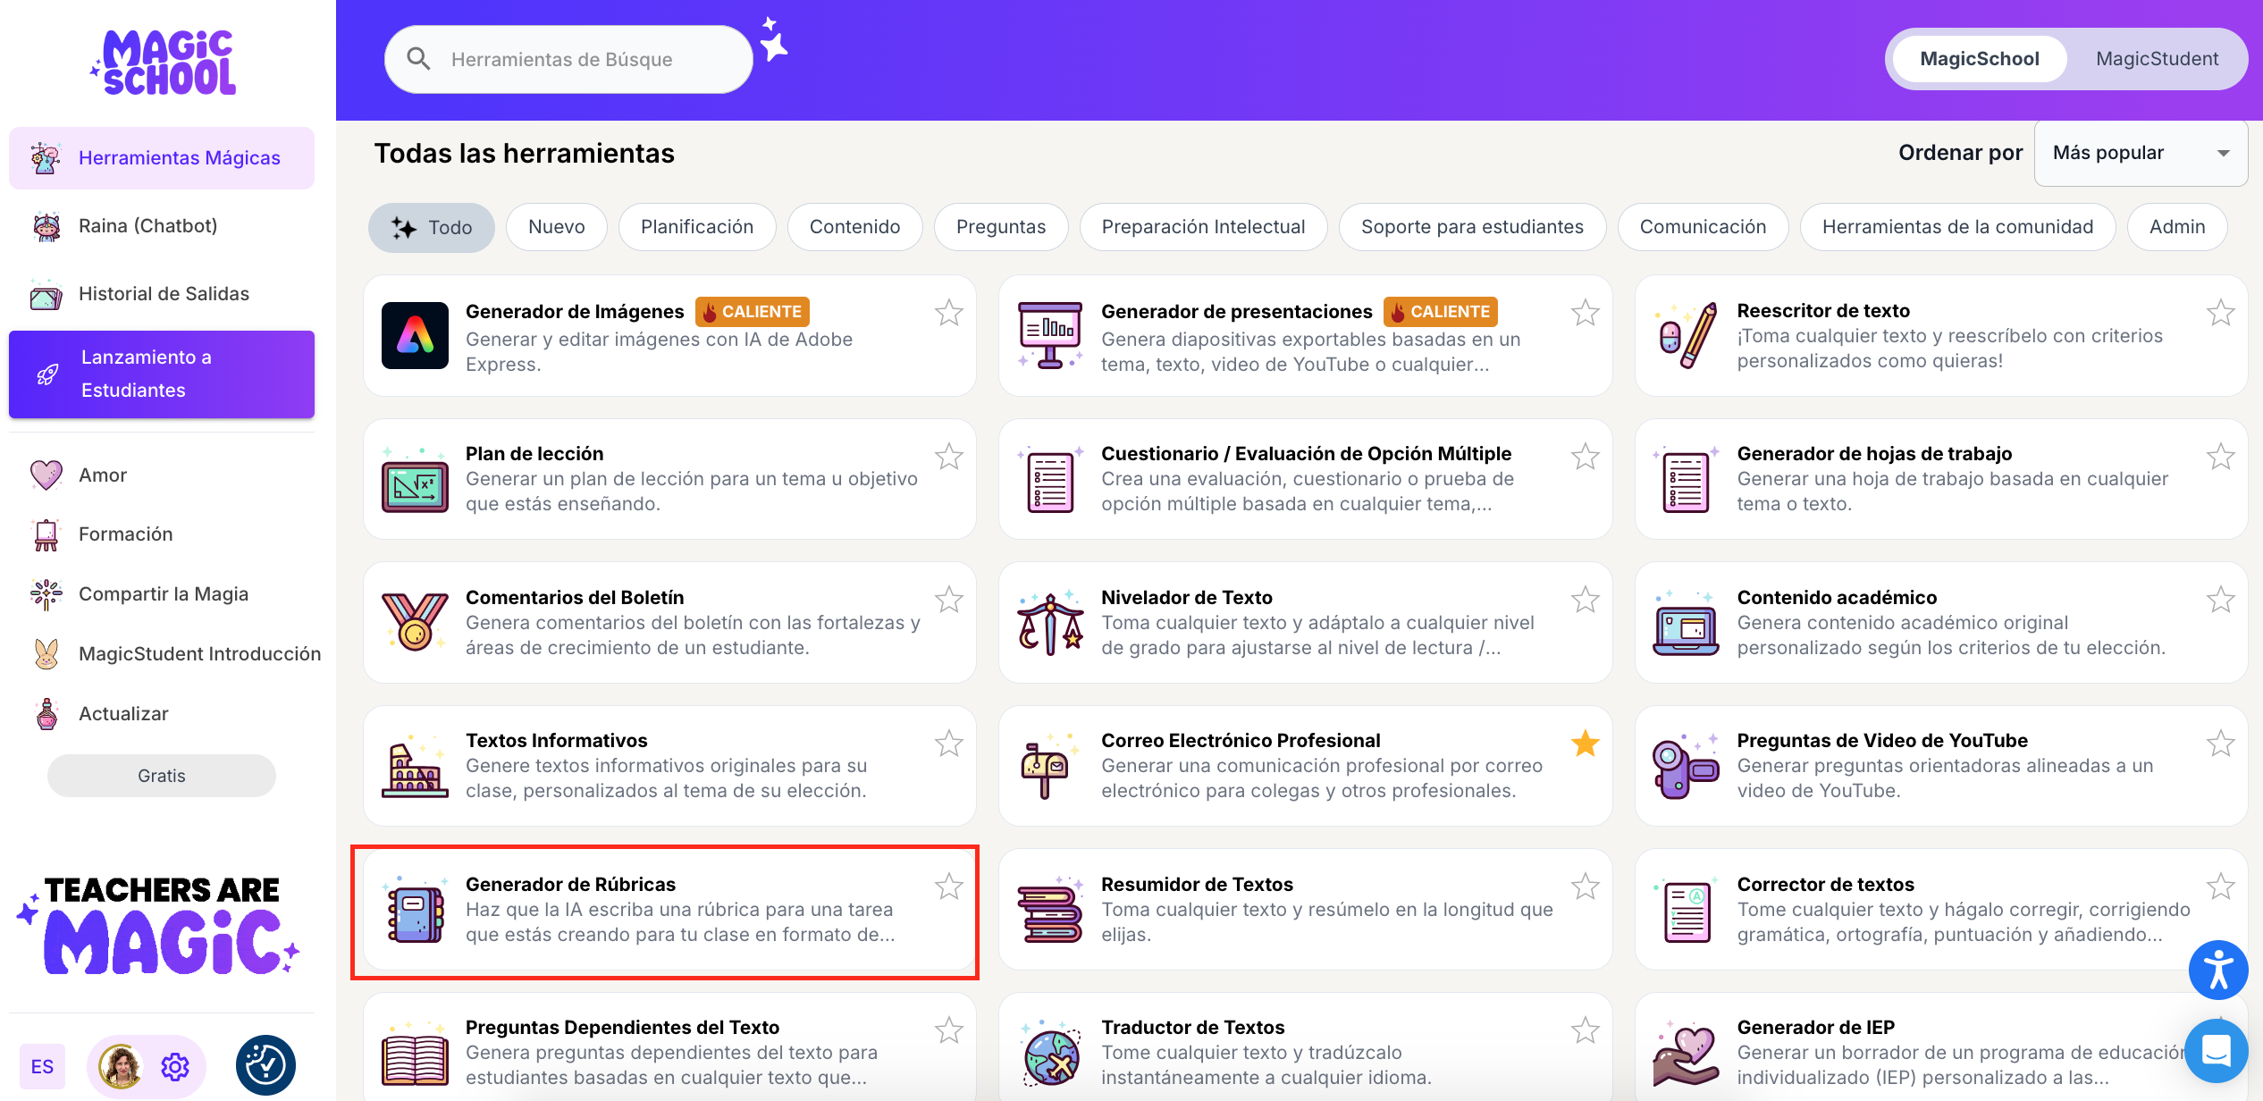Select the Comunicación filter tab
This screenshot has width=2263, height=1101.
pyautogui.click(x=1702, y=227)
